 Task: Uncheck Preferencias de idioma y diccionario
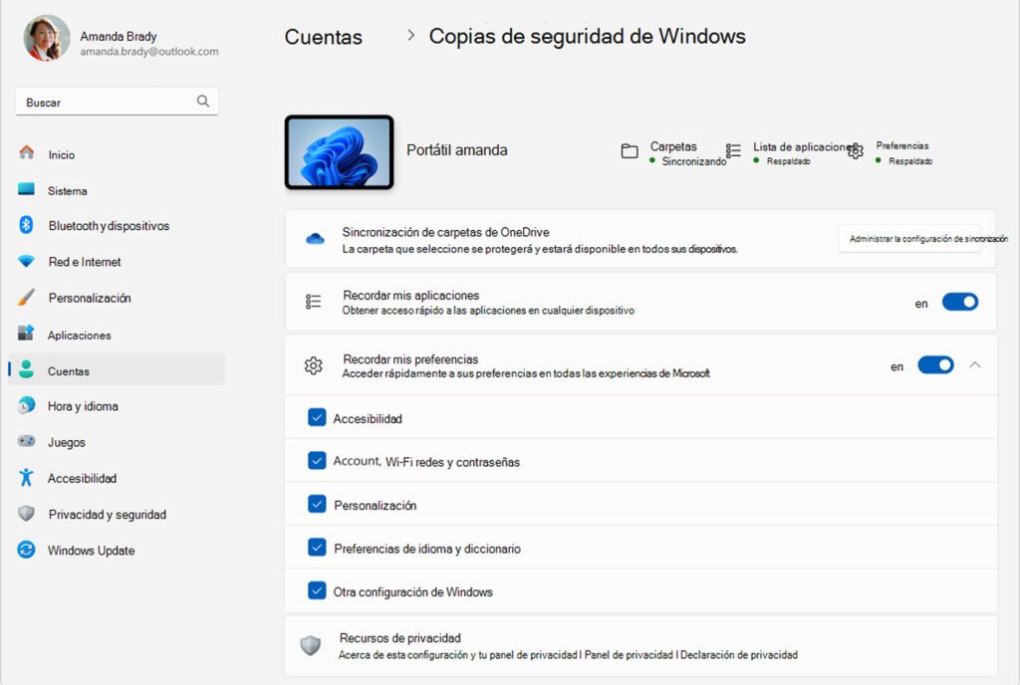click(317, 548)
